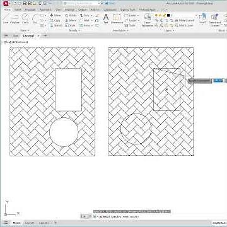Click the Explode tool in Modify panel
Viewport: 227px width, 227px height.
coord(97,20)
